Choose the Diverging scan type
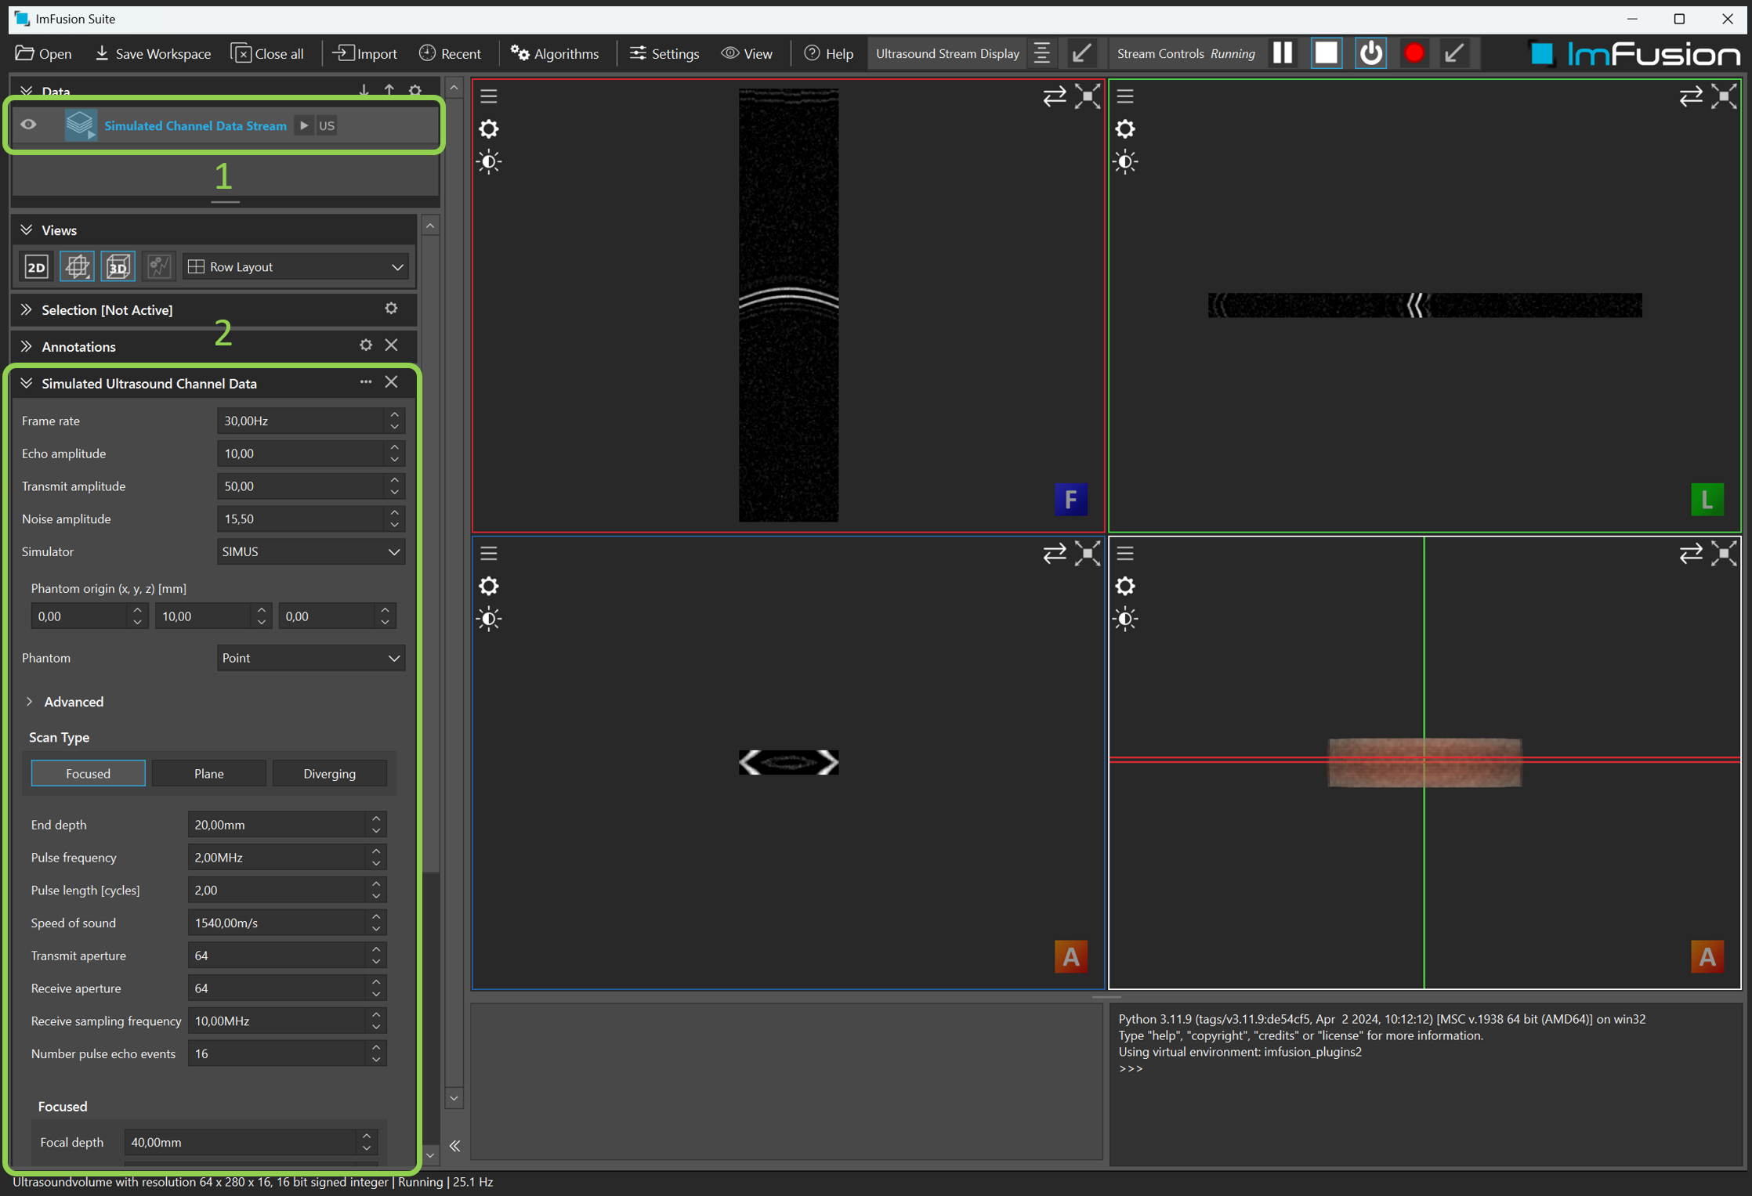1752x1196 pixels. pyautogui.click(x=329, y=773)
